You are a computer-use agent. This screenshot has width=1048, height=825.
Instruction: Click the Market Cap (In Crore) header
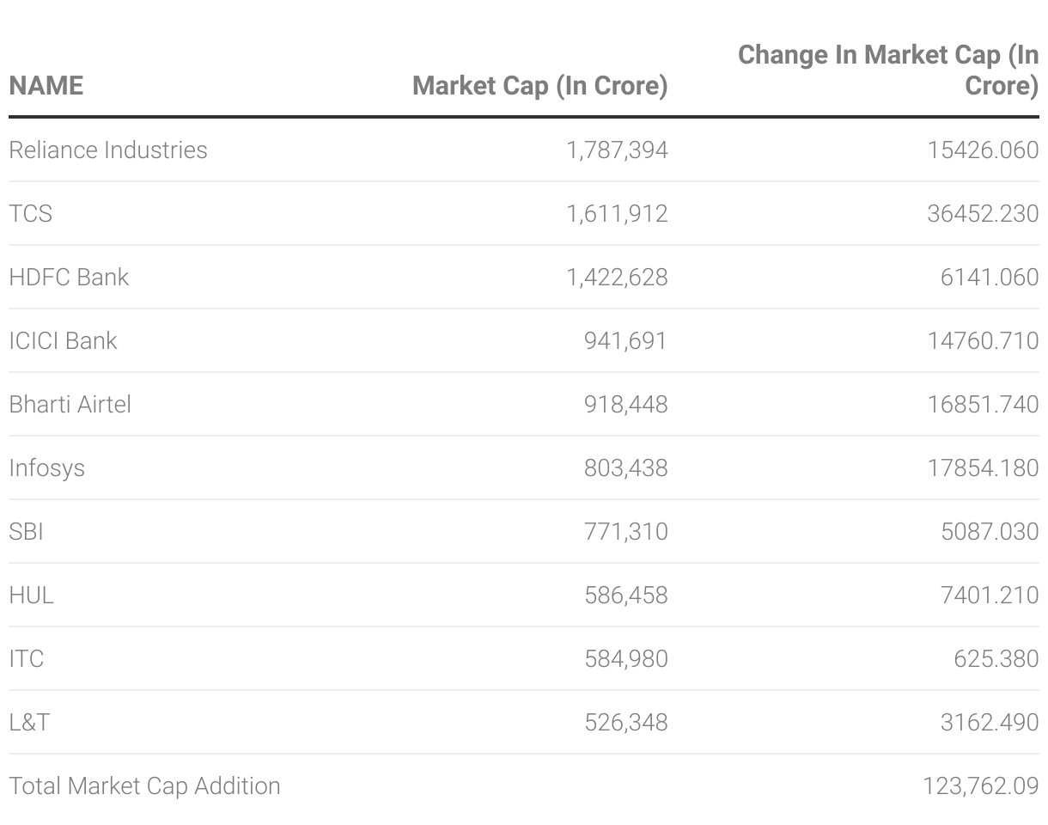pos(539,86)
